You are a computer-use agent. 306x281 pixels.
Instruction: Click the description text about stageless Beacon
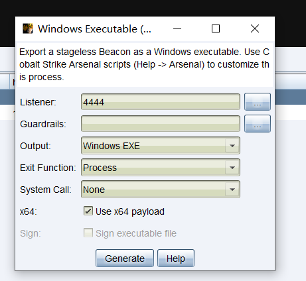[x=144, y=64]
